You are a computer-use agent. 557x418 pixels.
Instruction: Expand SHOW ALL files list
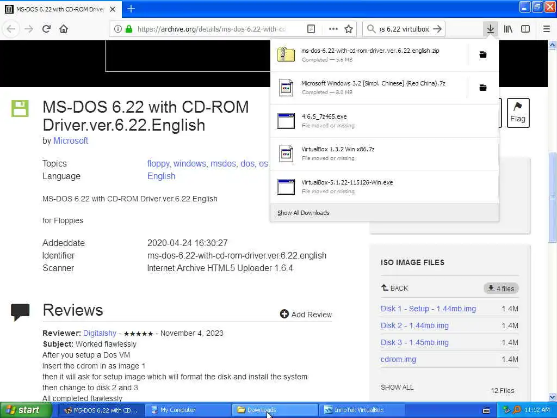coord(397,388)
